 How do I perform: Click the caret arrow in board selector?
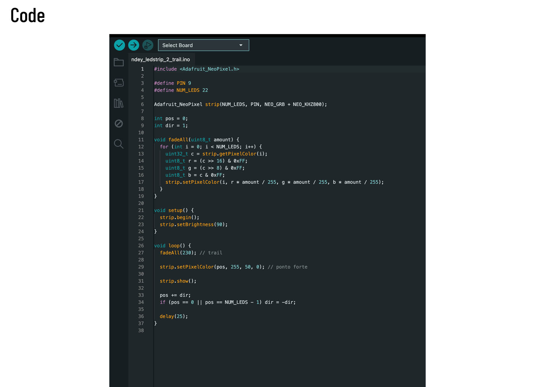pyautogui.click(x=241, y=45)
